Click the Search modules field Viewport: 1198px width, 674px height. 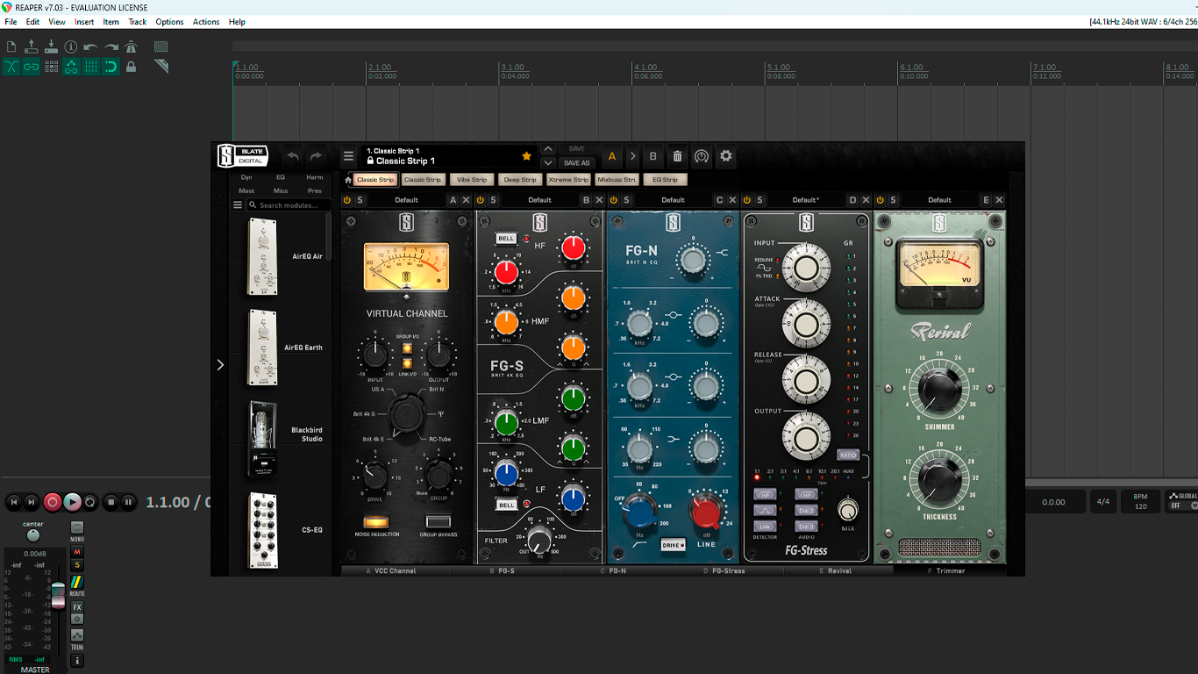click(289, 205)
